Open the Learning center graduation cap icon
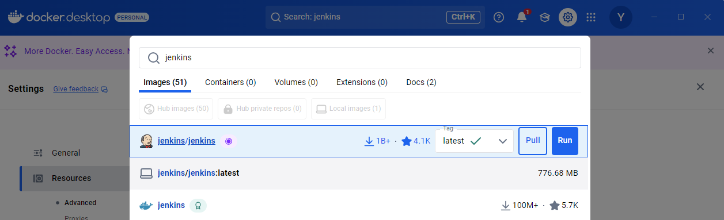This screenshot has height=220, width=724. [x=544, y=17]
